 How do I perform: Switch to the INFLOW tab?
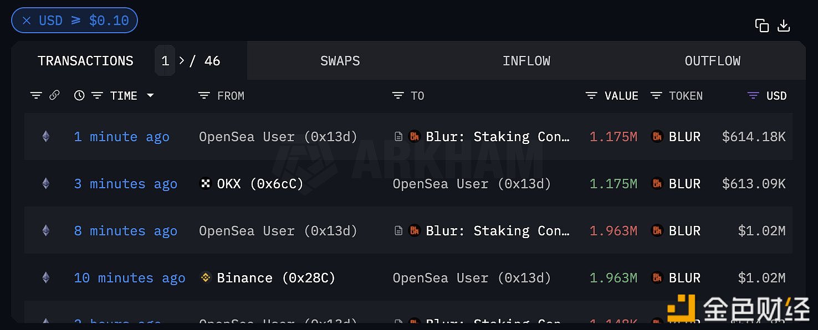526,61
